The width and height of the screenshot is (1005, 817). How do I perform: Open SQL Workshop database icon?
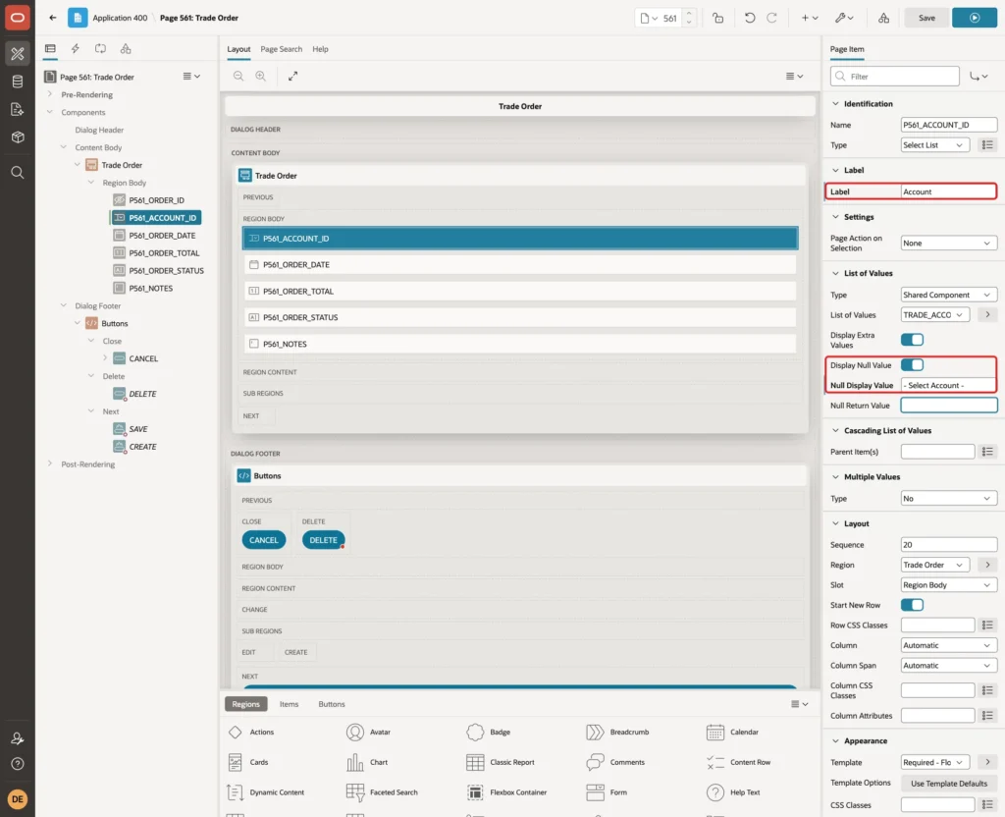[18, 82]
